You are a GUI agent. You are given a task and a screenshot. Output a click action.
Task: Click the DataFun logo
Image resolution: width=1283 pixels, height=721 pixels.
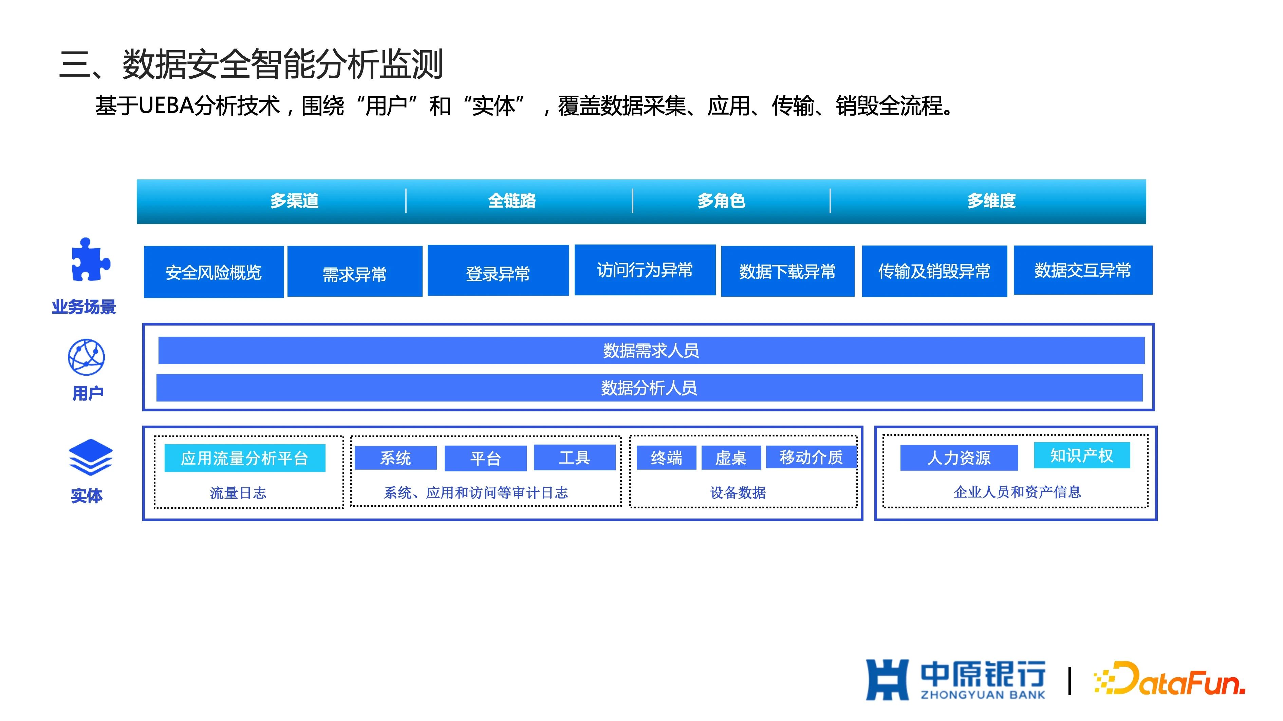1169,678
